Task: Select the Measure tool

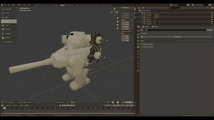Action: point(9,37)
